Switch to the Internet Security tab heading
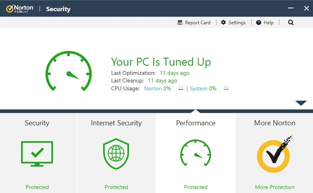Screen dimensions: 313x193 [116, 123]
